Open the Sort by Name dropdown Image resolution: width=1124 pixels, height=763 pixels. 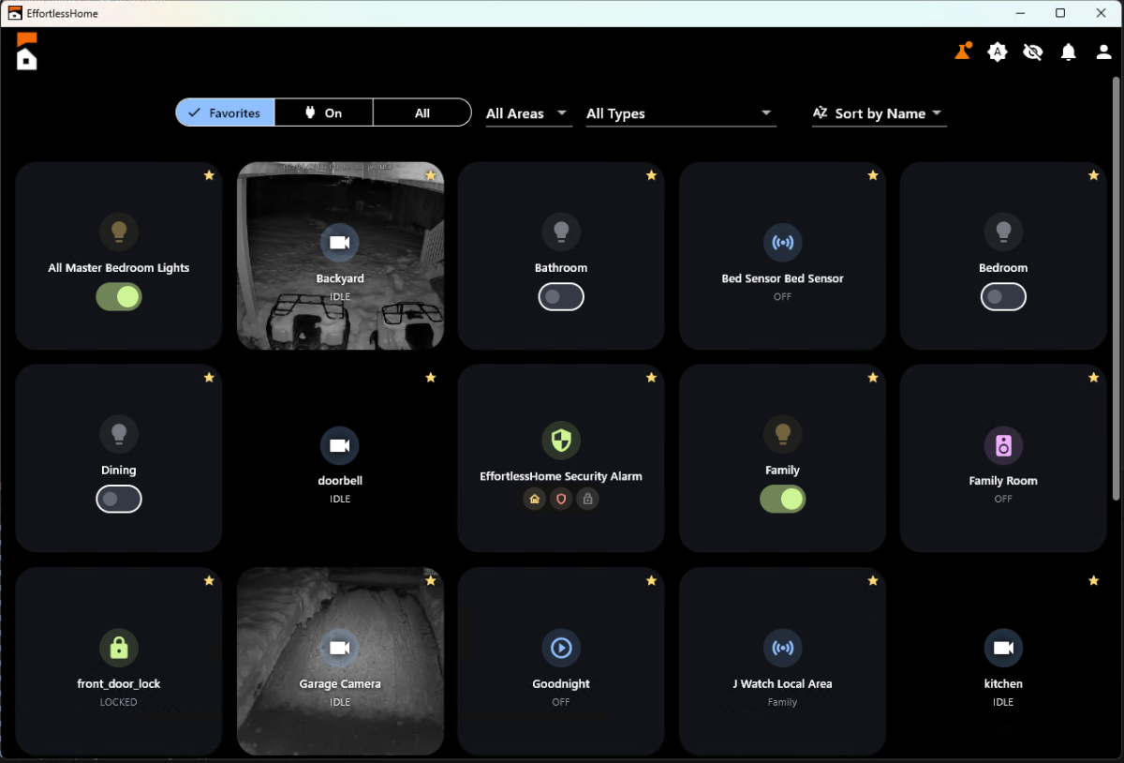[x=879, y=113]
